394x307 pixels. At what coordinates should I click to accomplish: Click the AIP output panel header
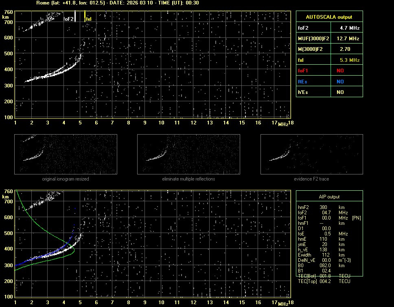click(329, 196)
